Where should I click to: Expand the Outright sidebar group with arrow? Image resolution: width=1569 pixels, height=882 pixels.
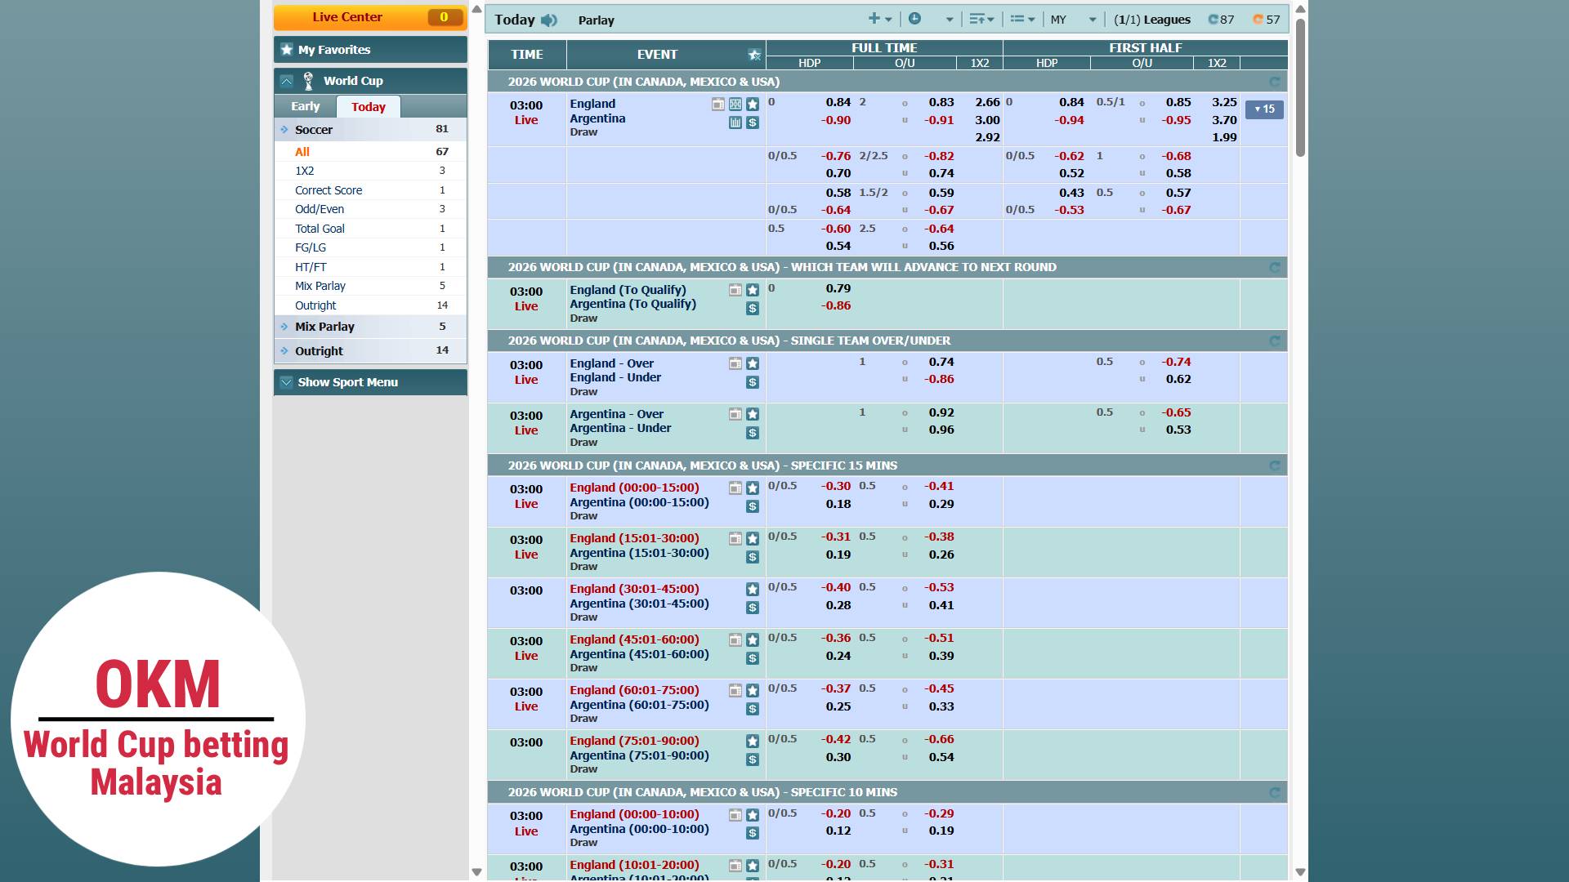[370, 351]
